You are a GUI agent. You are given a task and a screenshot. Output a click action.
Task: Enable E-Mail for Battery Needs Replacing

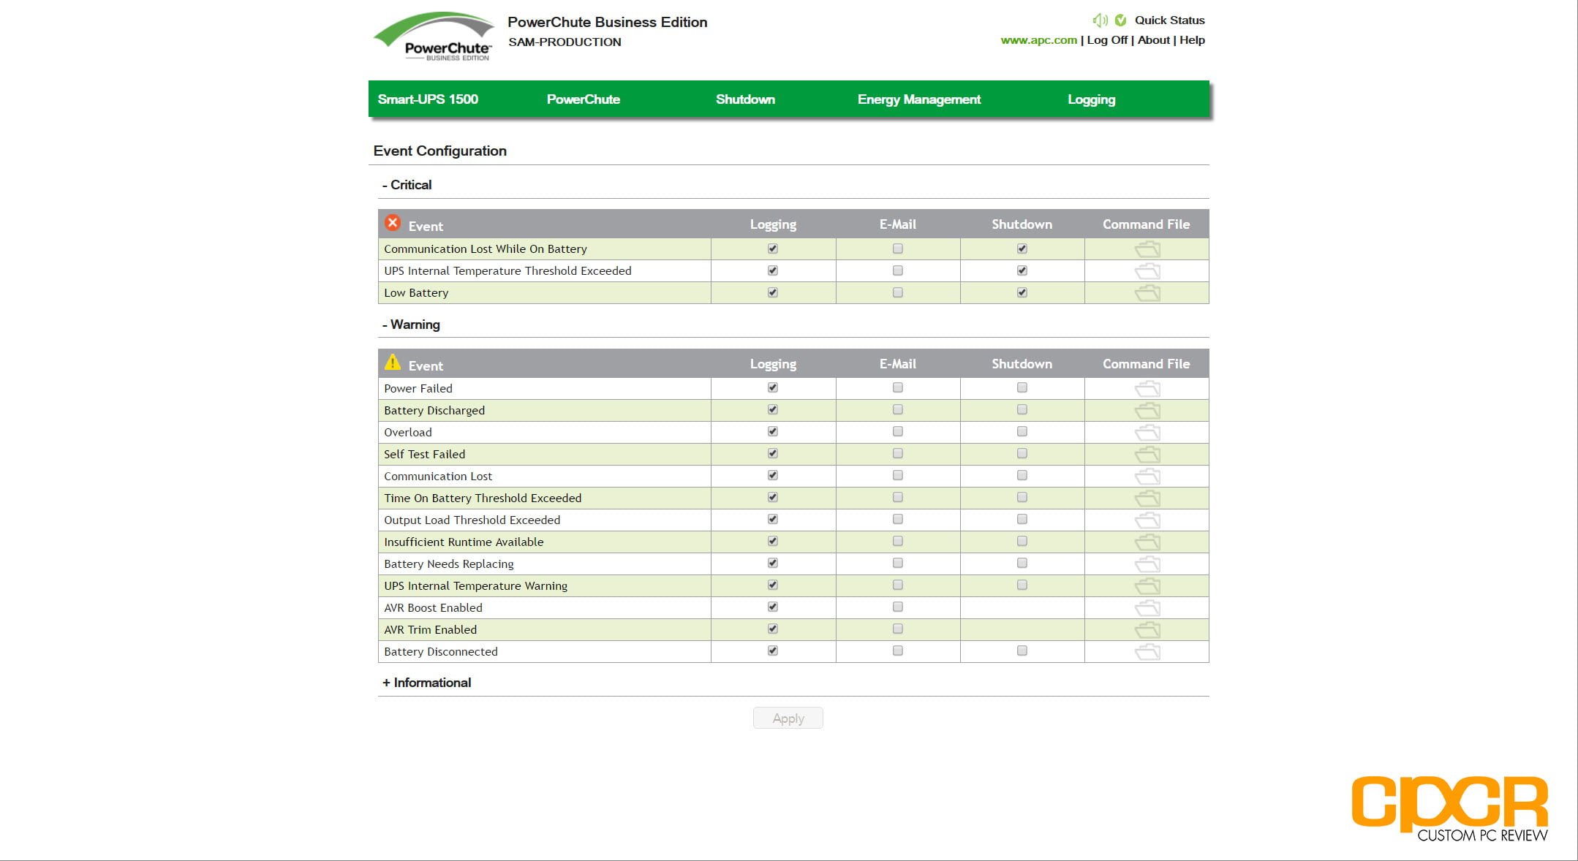click(x=898, y=563)
